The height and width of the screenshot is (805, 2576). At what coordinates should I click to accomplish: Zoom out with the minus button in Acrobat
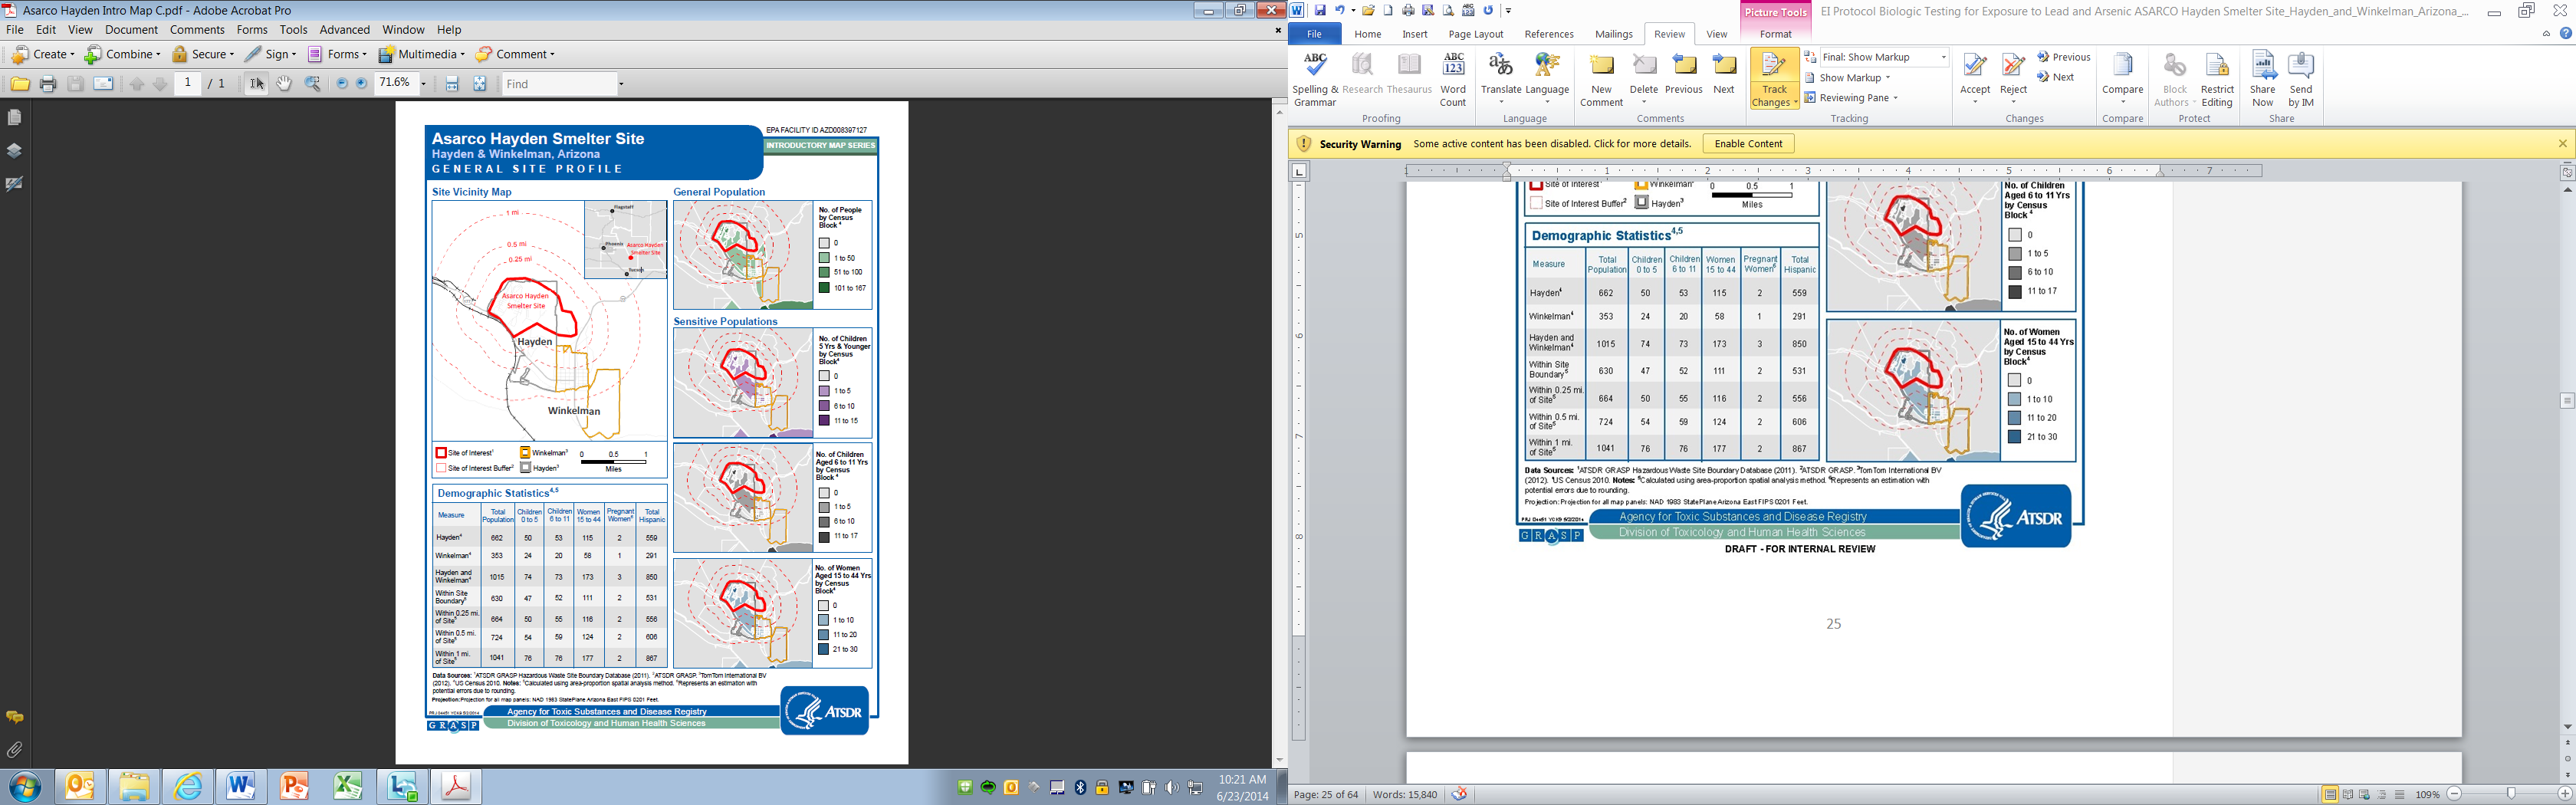pos(342,84)
